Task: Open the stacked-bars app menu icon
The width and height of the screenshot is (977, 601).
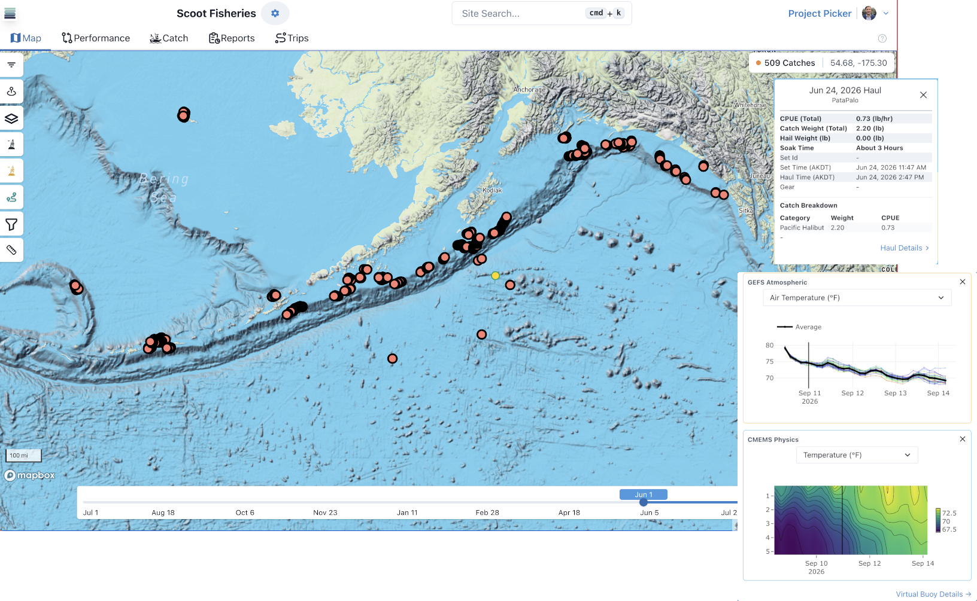Action: click(10, 13)
